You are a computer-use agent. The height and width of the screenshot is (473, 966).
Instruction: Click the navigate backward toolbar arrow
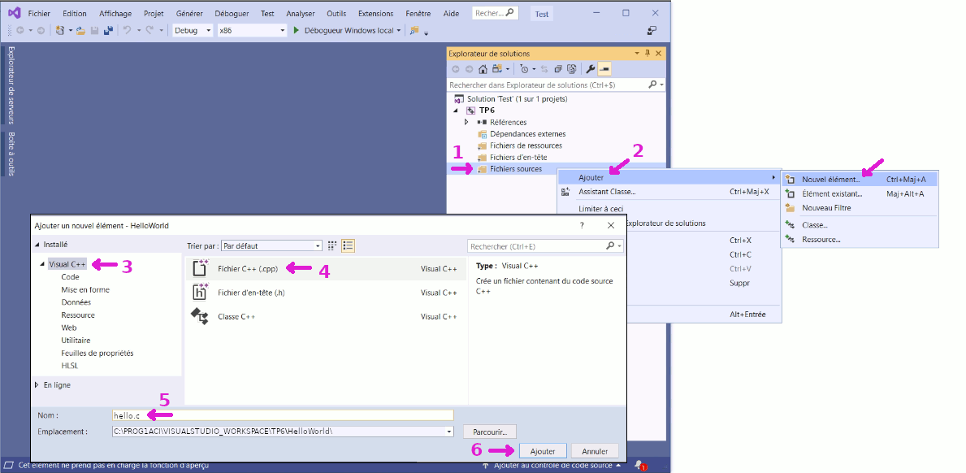19,30
